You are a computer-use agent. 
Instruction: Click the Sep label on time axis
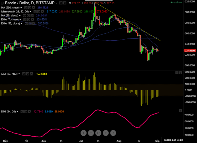tap(157, 141)
